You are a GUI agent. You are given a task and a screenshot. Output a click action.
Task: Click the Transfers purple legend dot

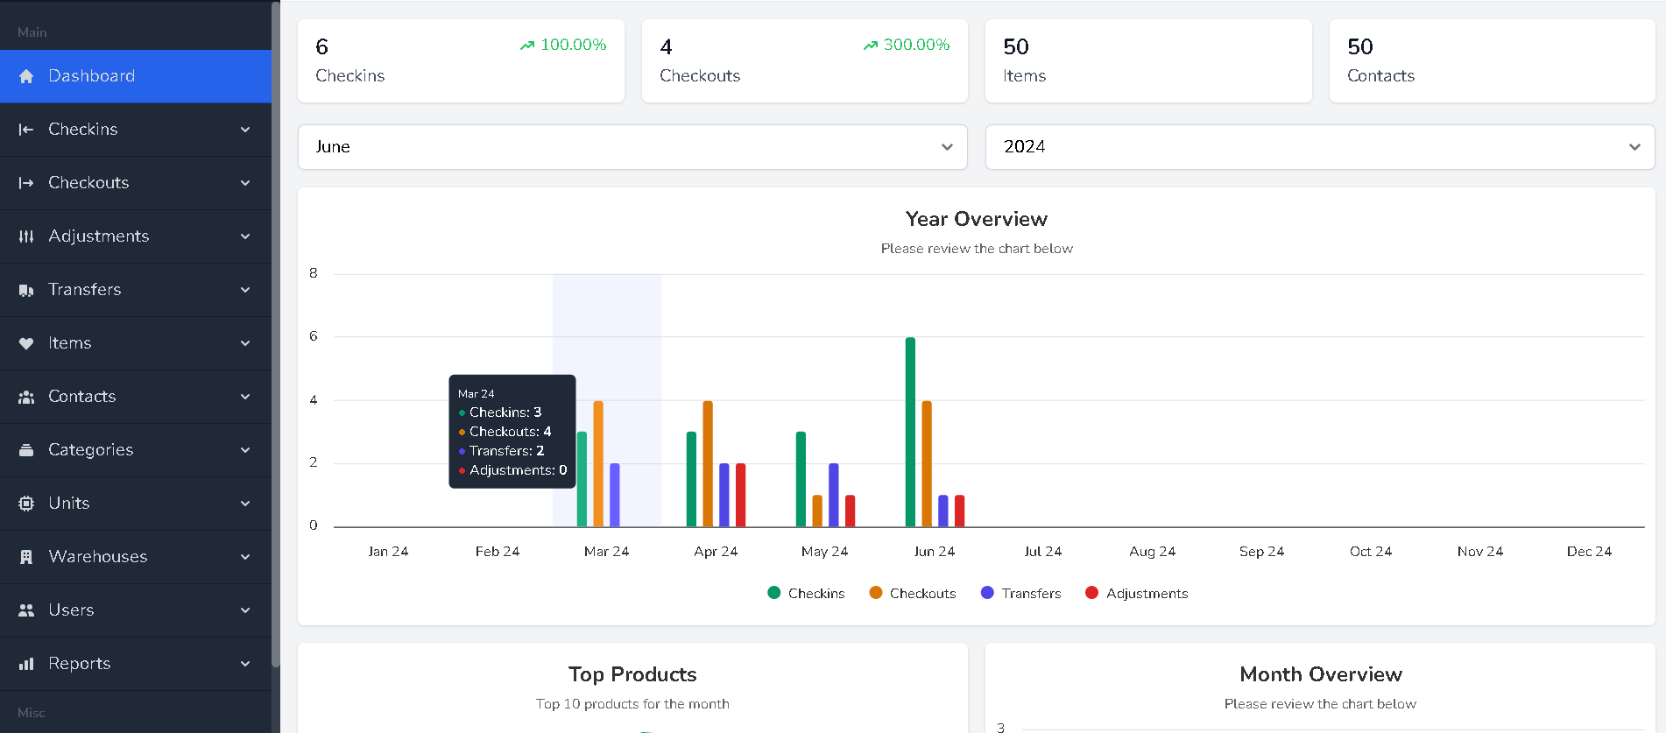[987, 593]
